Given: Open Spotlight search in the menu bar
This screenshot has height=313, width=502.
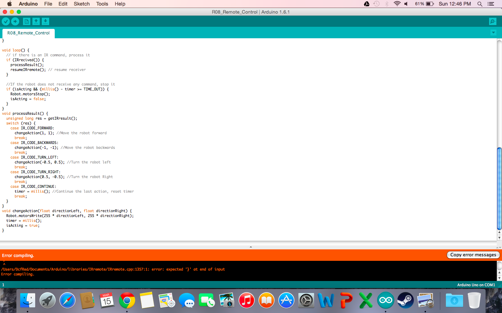Looking at the screenshot, I should click(x=480, y=4).
